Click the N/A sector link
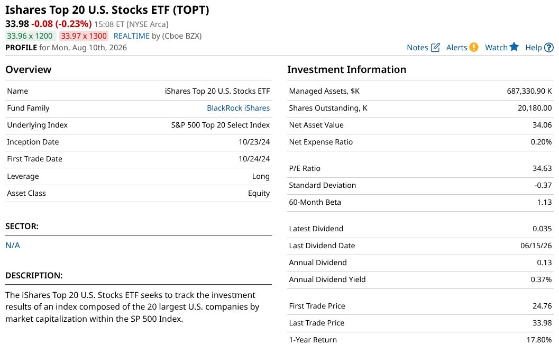 point(13,246)
